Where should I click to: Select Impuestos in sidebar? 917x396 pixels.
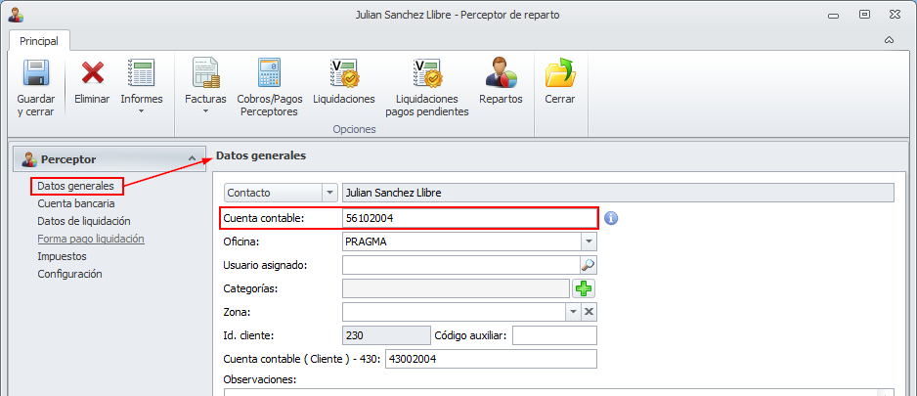(62, 256)
